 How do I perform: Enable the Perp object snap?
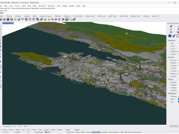pos(32,130)
